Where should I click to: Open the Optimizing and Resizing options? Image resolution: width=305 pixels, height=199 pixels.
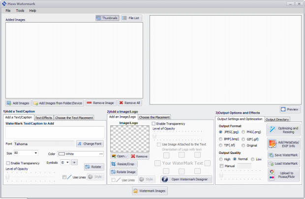pos(283,130)
